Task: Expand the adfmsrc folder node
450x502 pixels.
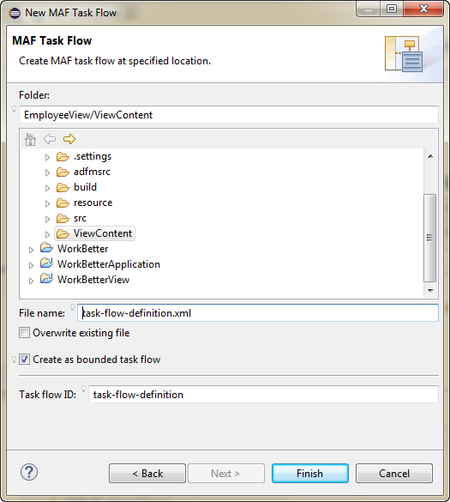Action: click(x=47, y=172)
